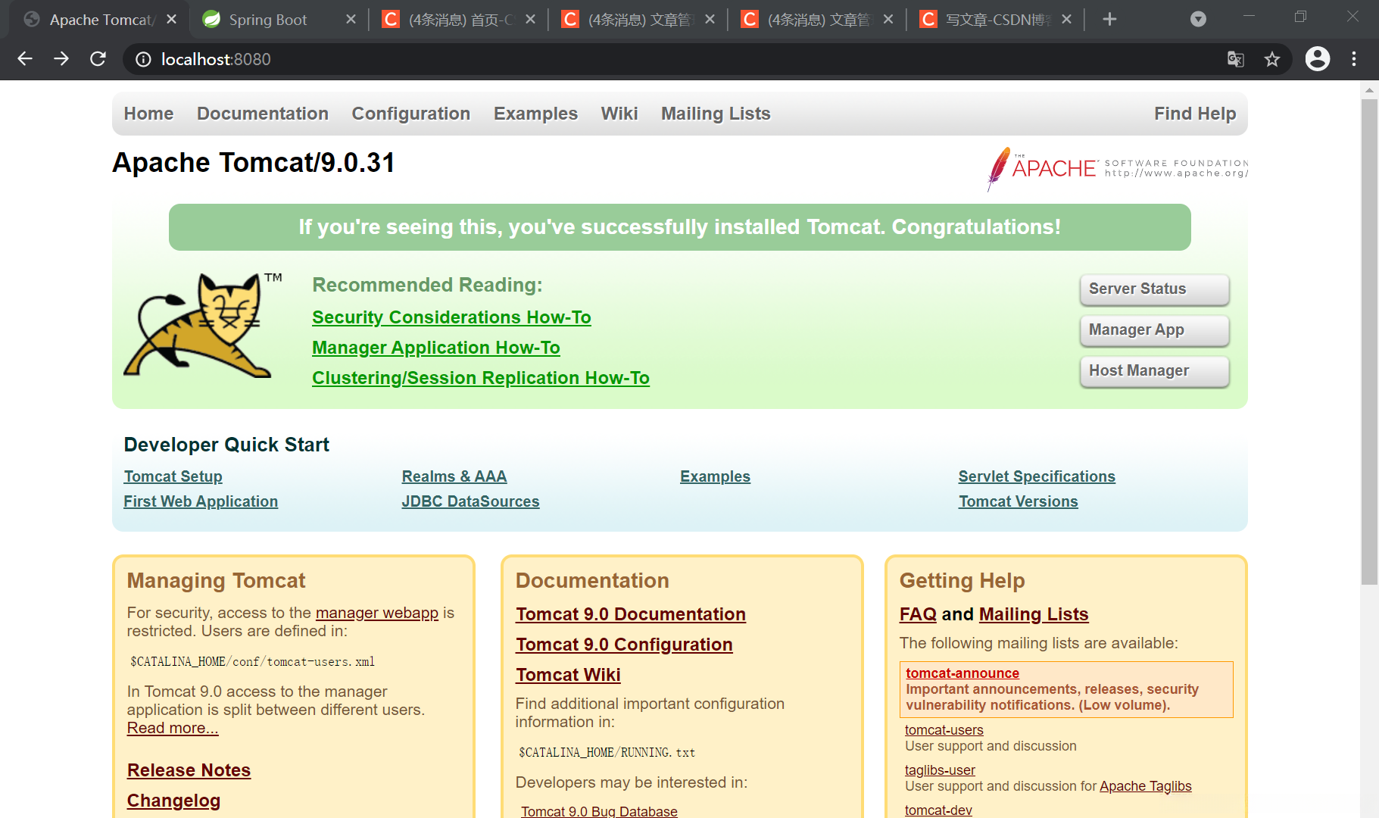This screenshot has height=818, width=1379.
Task: Bookmark this page with the star
Action: pyautogui.click(x=1272, y=59)
